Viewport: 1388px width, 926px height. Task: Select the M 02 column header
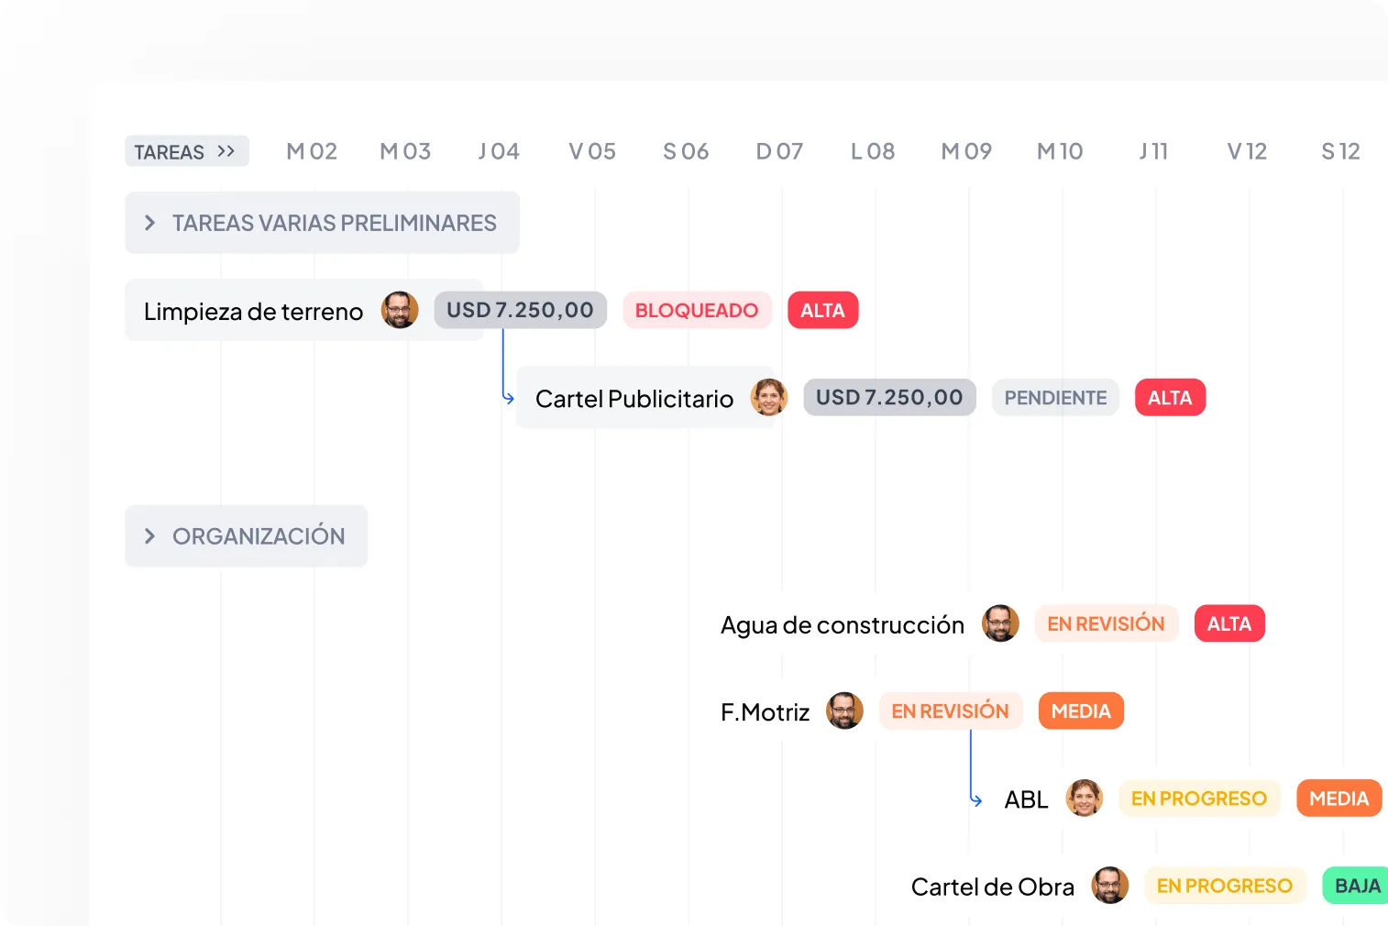coord(311,151)
